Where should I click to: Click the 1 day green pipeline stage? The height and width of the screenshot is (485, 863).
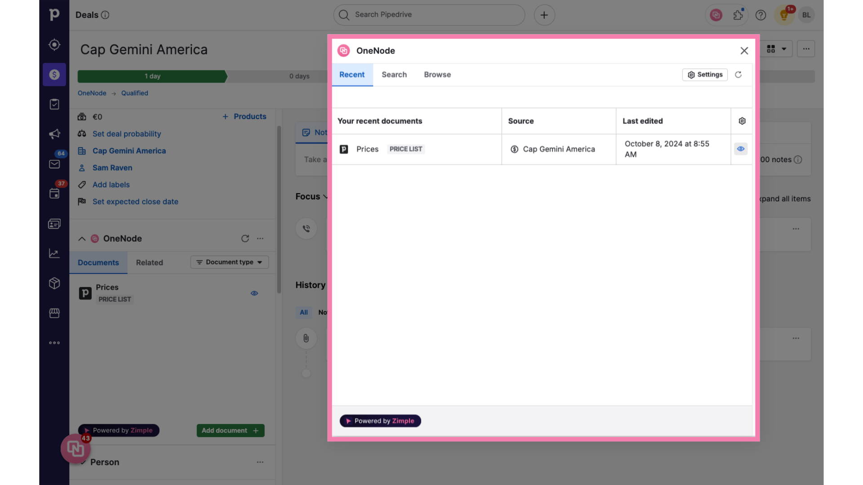coord(152,76)
